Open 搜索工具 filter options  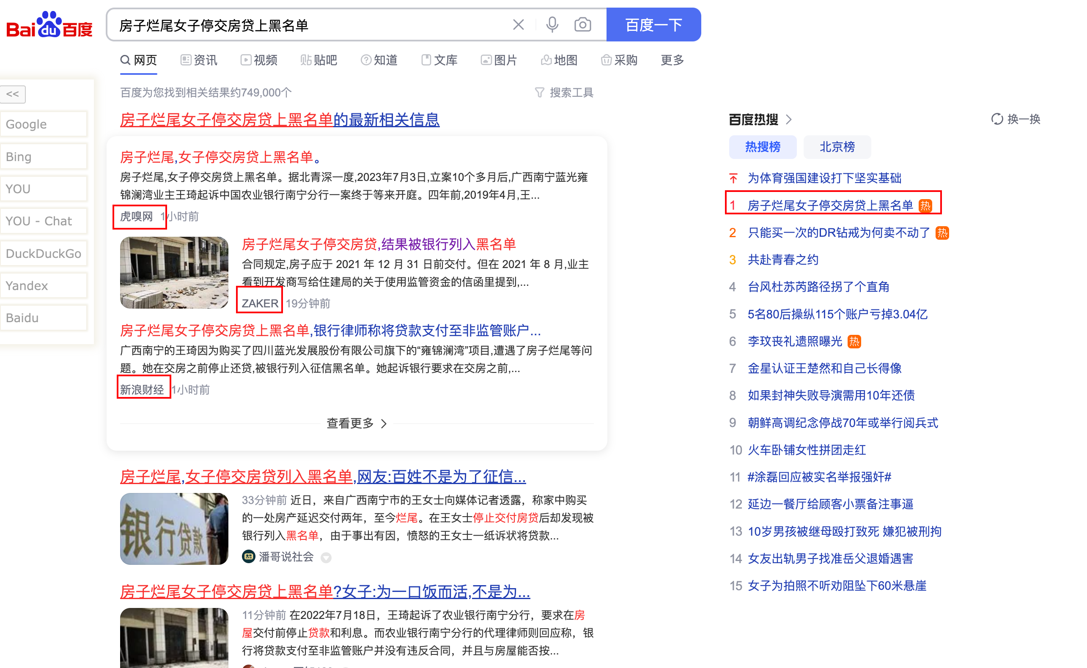point(564,92)
